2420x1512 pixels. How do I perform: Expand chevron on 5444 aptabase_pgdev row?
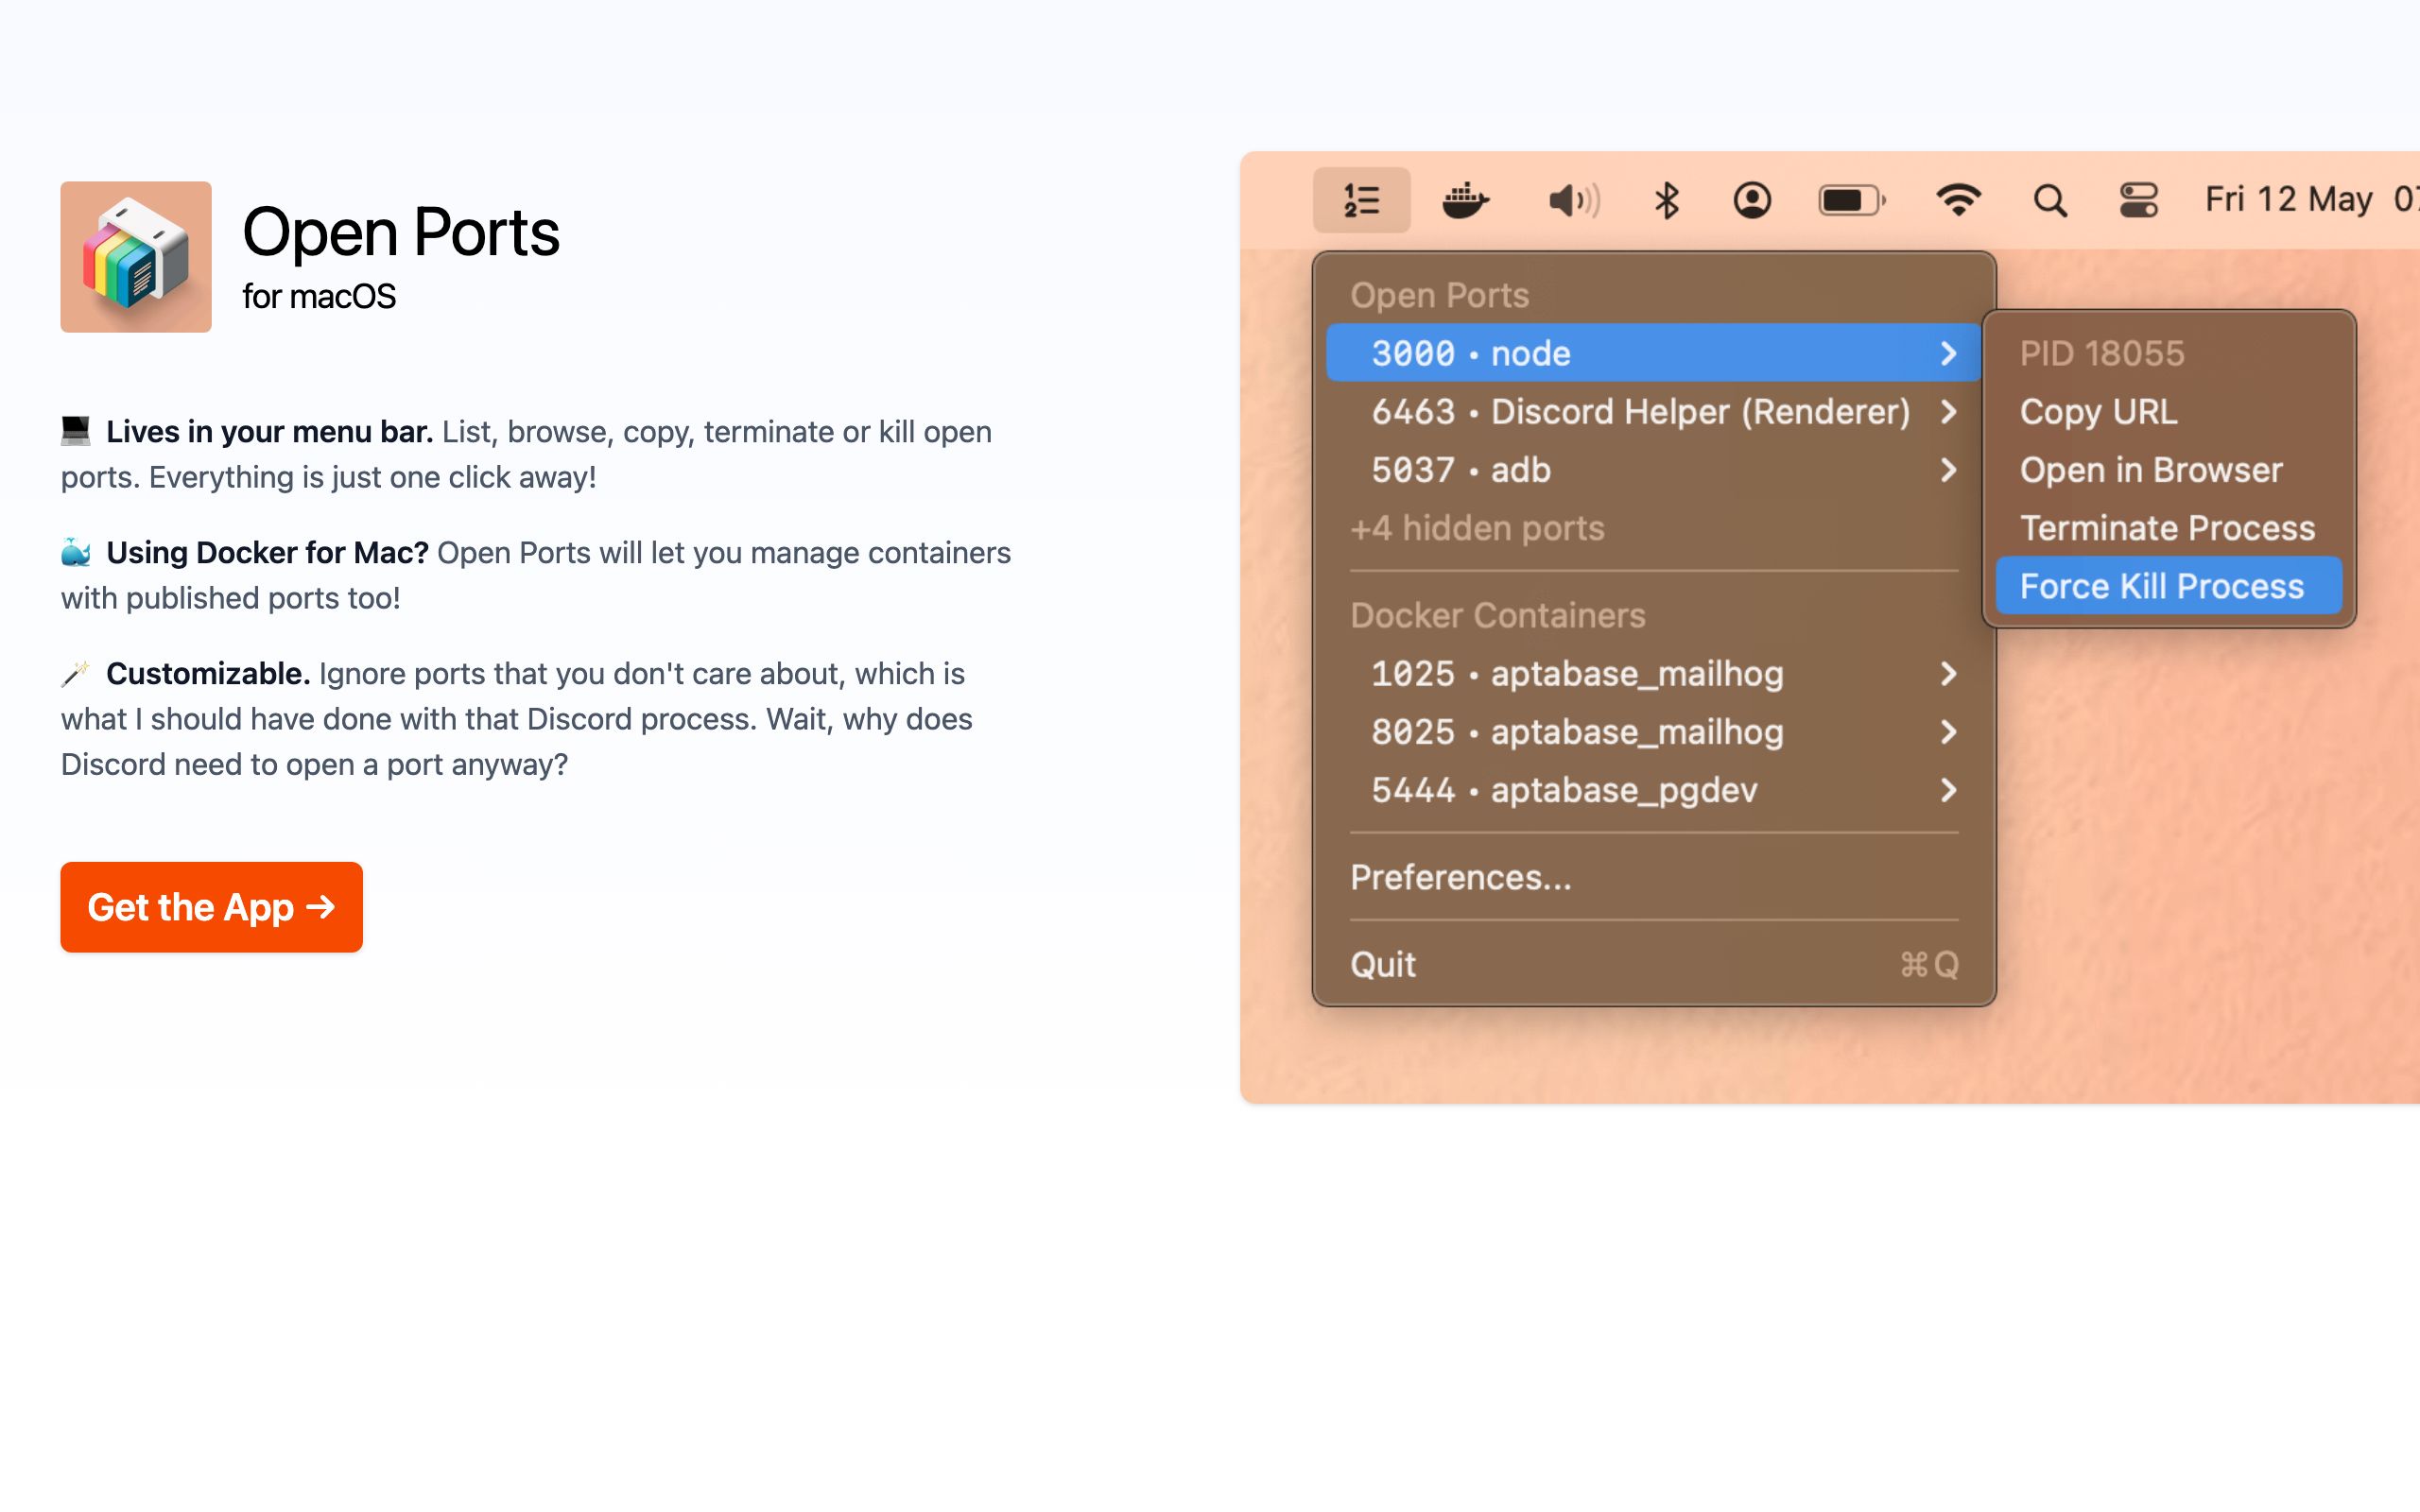pos(1948,790)
